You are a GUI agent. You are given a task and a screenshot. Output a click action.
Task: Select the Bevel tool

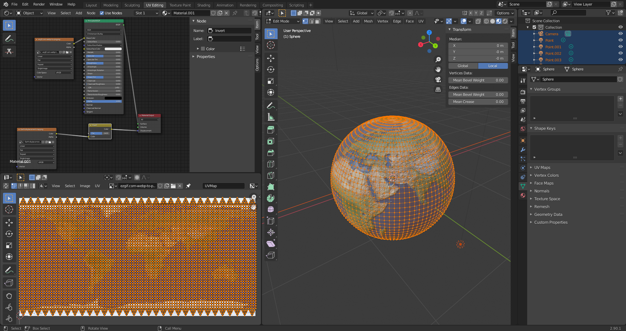click(x=271, y=153)
